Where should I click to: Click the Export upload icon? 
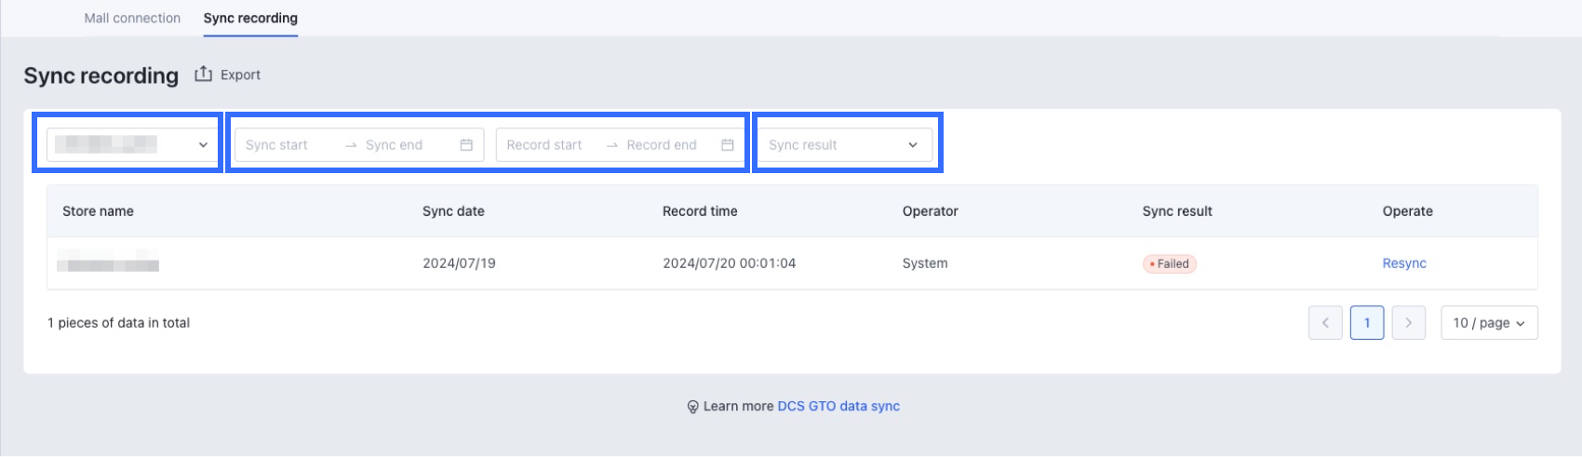(203, 74)
